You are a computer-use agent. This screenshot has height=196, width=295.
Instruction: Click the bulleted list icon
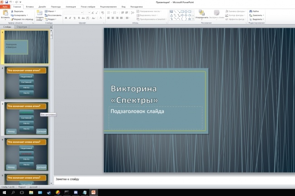[x=108, y=13]
